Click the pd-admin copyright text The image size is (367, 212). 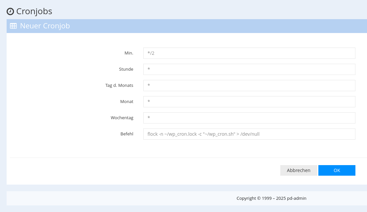[x=271, y=198]
